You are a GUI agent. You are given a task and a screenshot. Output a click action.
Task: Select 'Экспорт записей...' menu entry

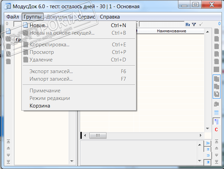pos(79,71)
